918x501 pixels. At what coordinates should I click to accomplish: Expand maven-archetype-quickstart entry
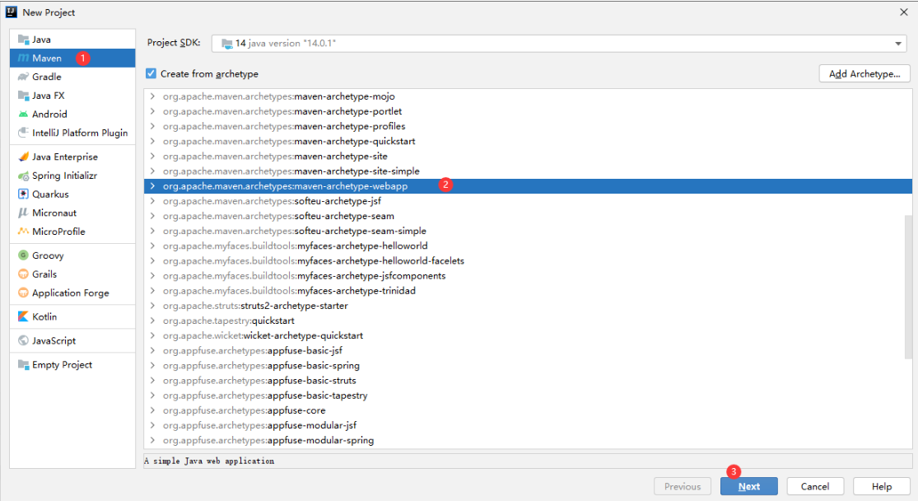tap(153, 141)
